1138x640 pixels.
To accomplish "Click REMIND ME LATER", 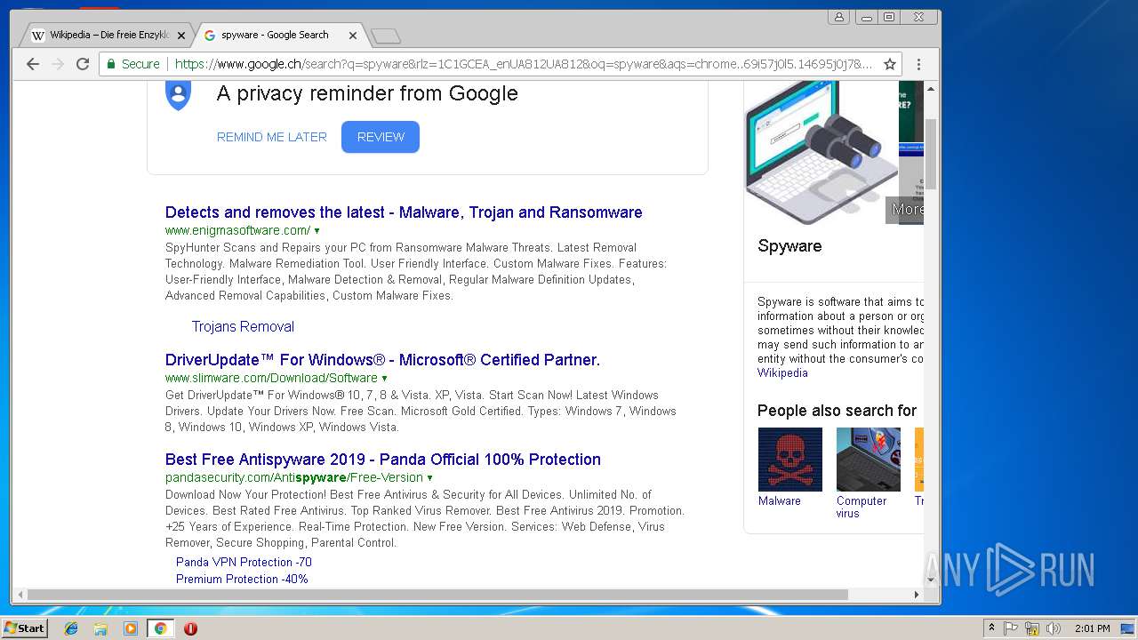I will [272, 137].
